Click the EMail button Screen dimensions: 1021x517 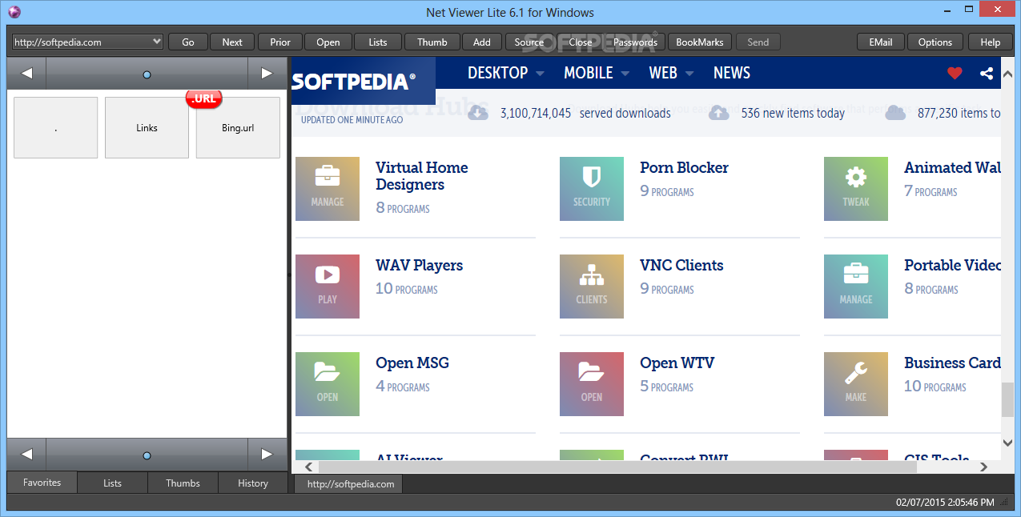[x=881, y=42]
